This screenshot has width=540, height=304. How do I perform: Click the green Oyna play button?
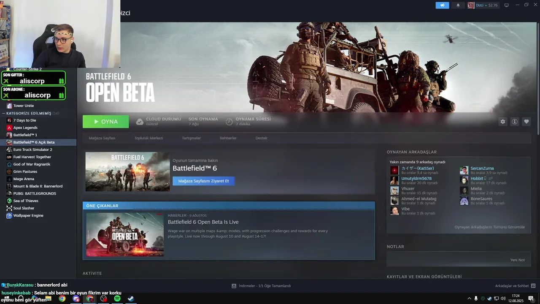[106, 122]
